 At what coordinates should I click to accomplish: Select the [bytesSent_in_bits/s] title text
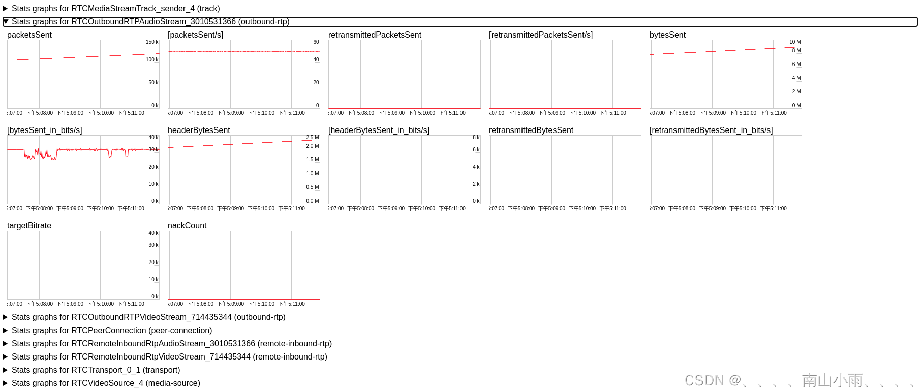coord(45,130)
